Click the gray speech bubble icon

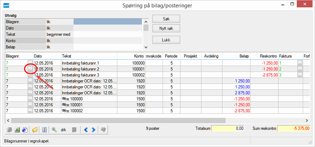104,129
